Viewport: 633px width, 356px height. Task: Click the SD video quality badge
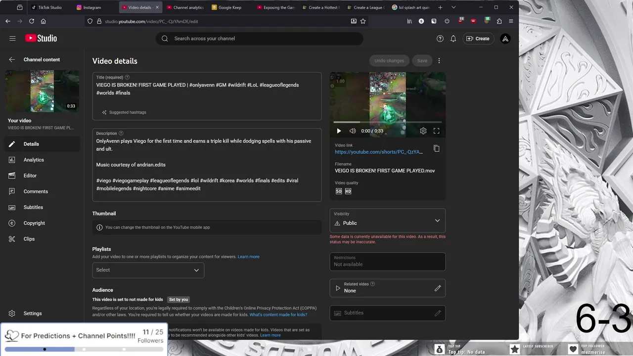click(x=339, y=191)
